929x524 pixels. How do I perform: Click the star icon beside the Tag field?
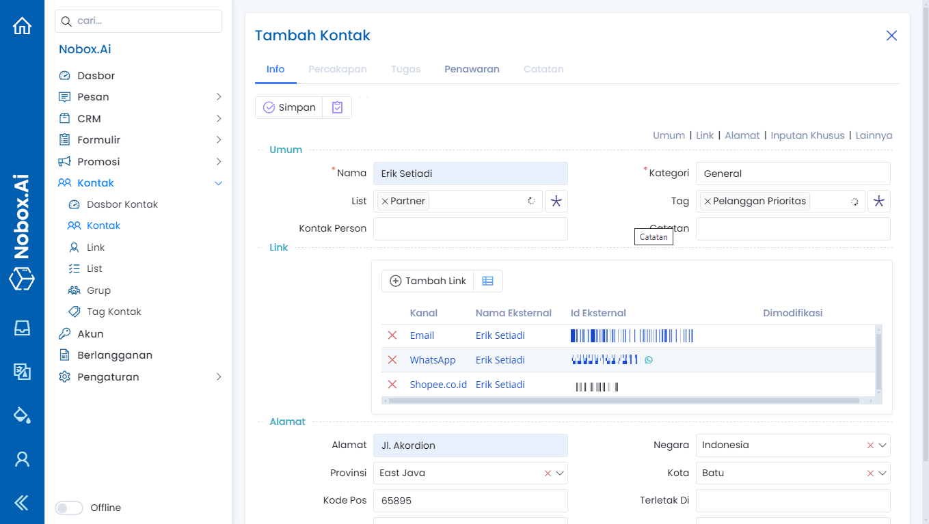point(879,200)
